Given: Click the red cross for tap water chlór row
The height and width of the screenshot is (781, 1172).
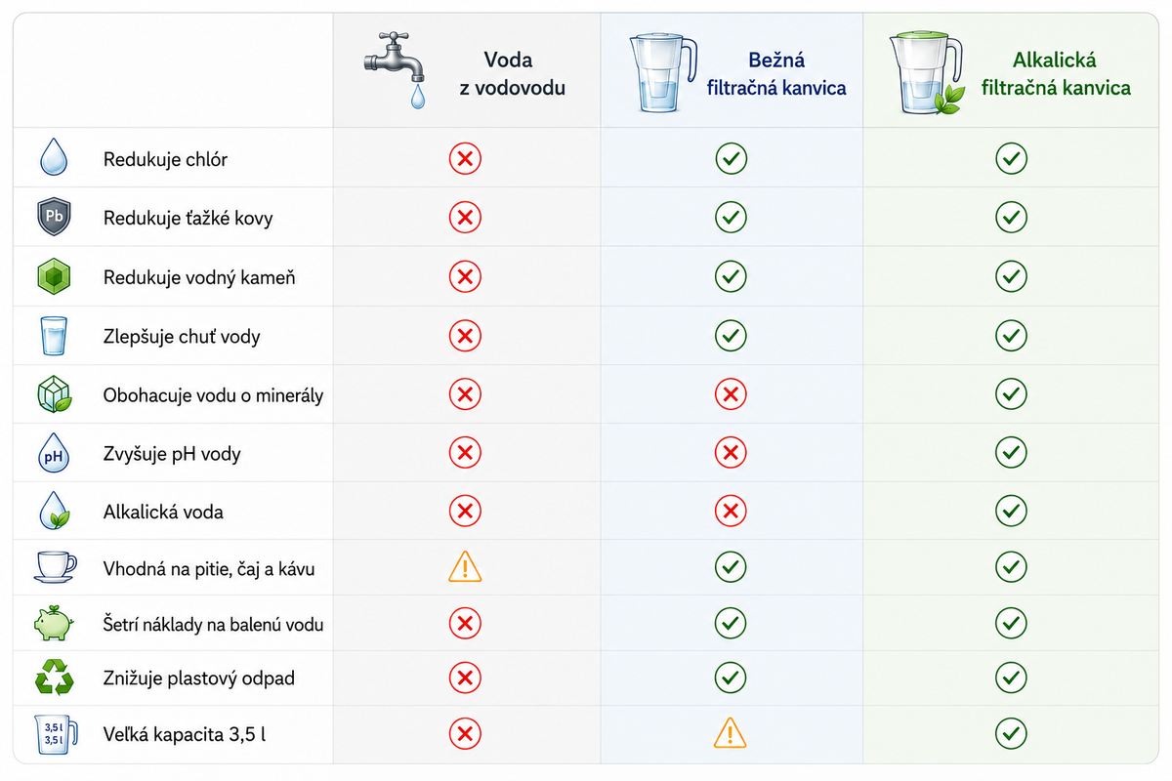Looking at the screenshot, I should pos(465,158).
